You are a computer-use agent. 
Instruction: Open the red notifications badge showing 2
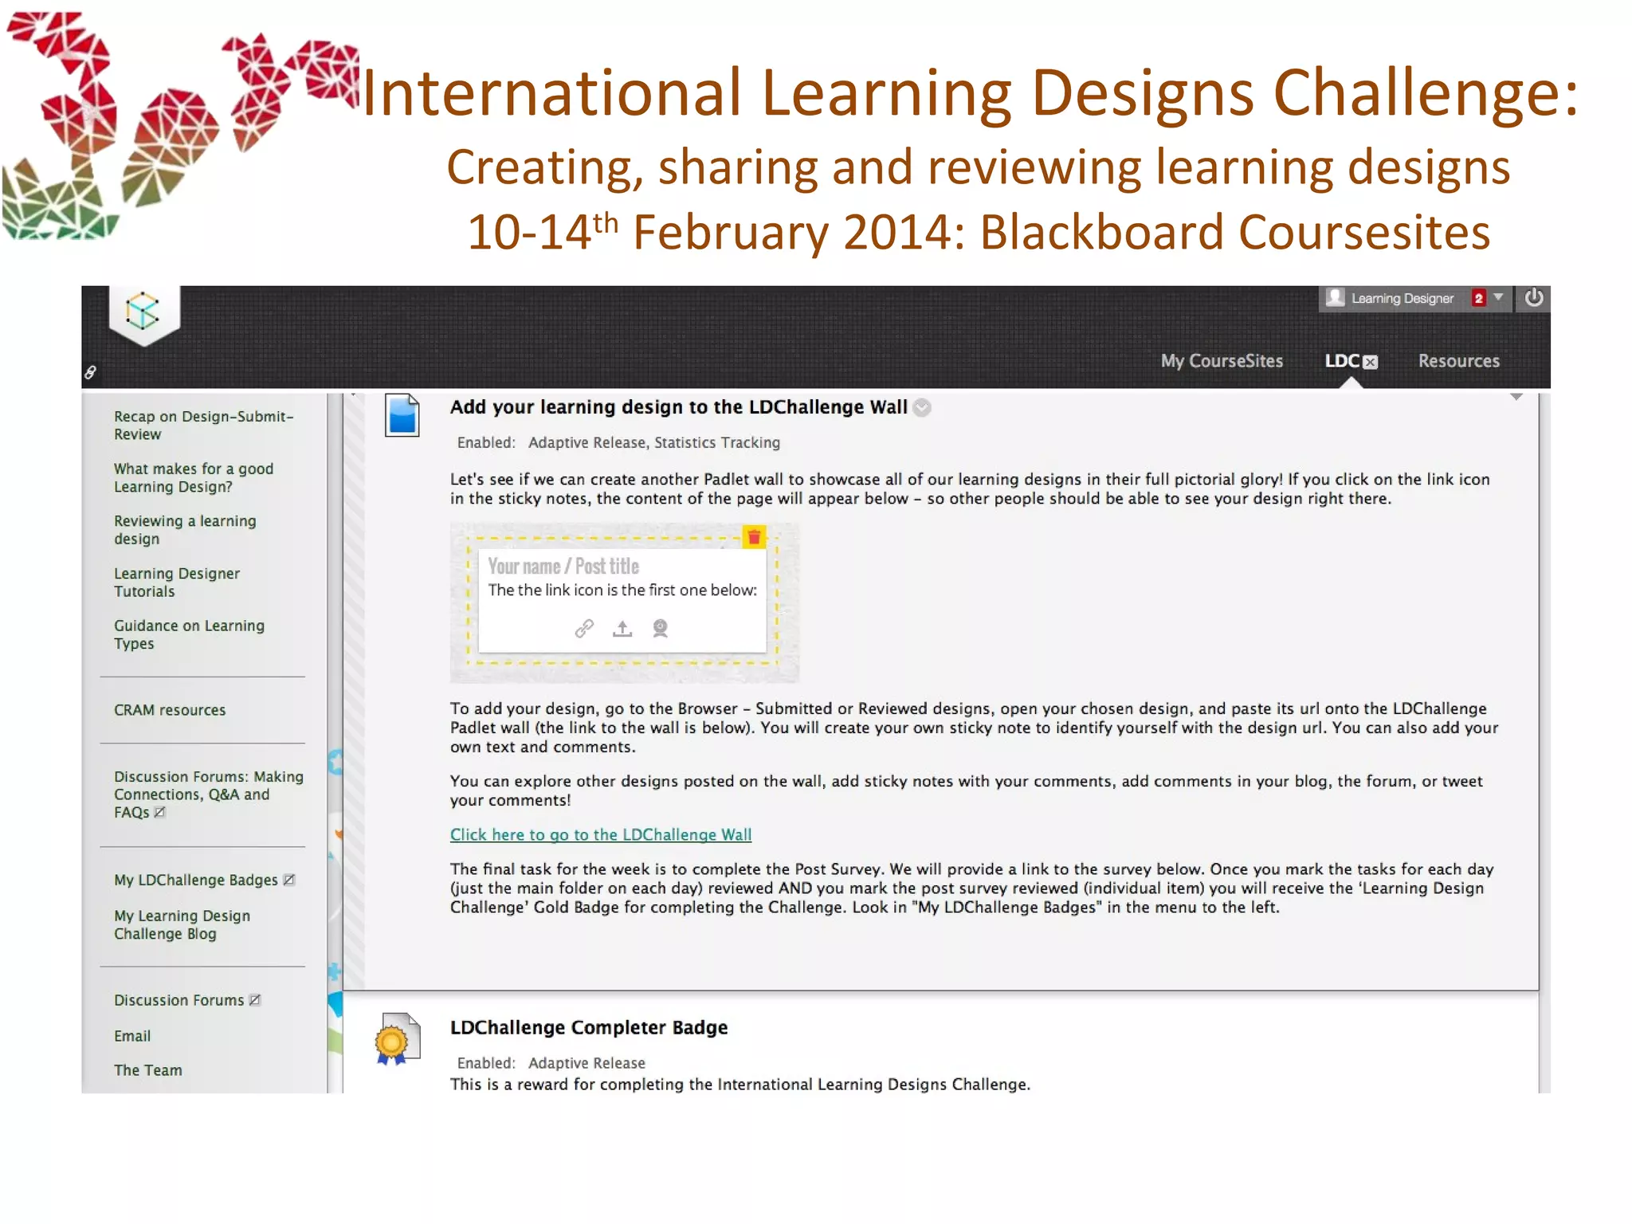pyautogui.click(x=1479, y=298)
